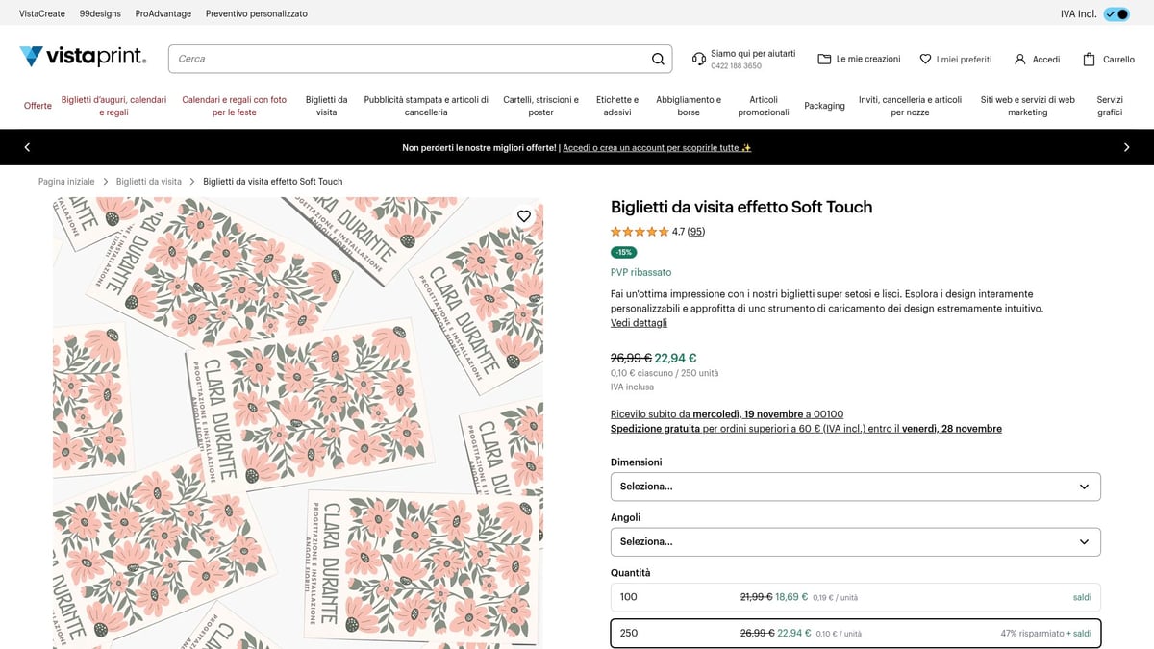Image resolution: width=1154 pixels, height=649 pixels.
Task: Click the Biglietti da visita breadcrumb
Action: pos(148,181)
